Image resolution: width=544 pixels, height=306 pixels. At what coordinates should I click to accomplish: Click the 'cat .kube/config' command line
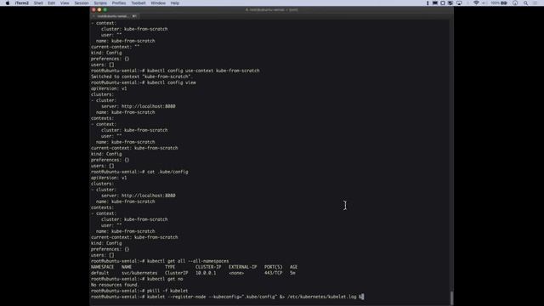[x=167, y=172]
